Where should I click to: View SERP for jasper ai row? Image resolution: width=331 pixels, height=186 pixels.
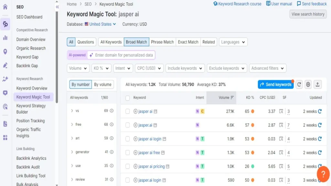coord(281,111)
